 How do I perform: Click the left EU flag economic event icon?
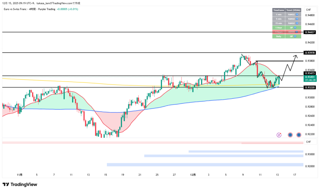(x=290, y=135)
